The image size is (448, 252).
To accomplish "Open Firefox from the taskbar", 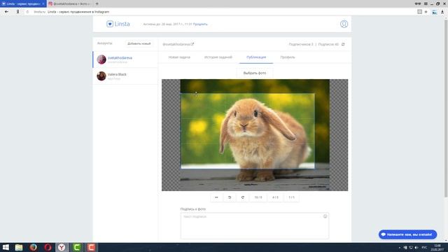I will point(34,247).
